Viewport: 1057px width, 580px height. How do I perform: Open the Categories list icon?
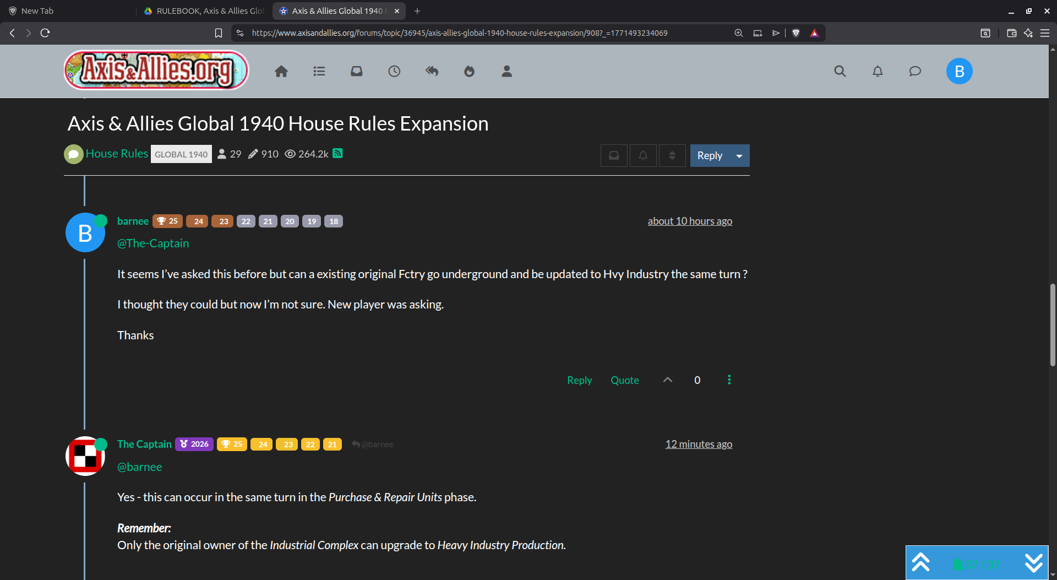pyautogui.click(x=319, y=71)
